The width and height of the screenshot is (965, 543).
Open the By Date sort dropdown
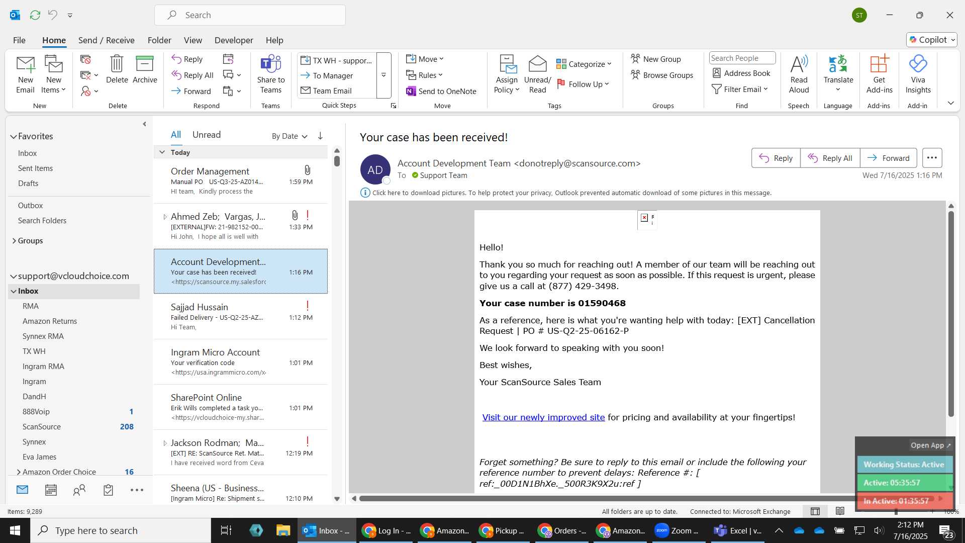[x=289, y=136]
